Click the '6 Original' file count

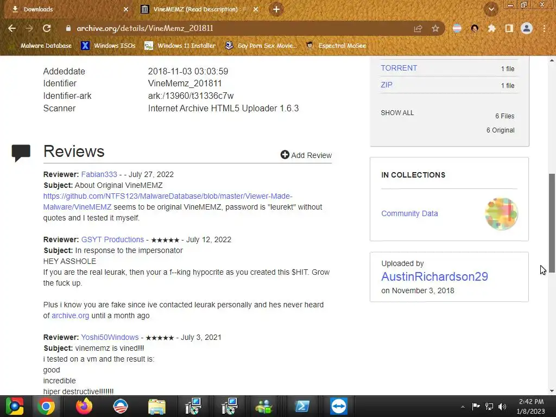click(x=500, y=130)
